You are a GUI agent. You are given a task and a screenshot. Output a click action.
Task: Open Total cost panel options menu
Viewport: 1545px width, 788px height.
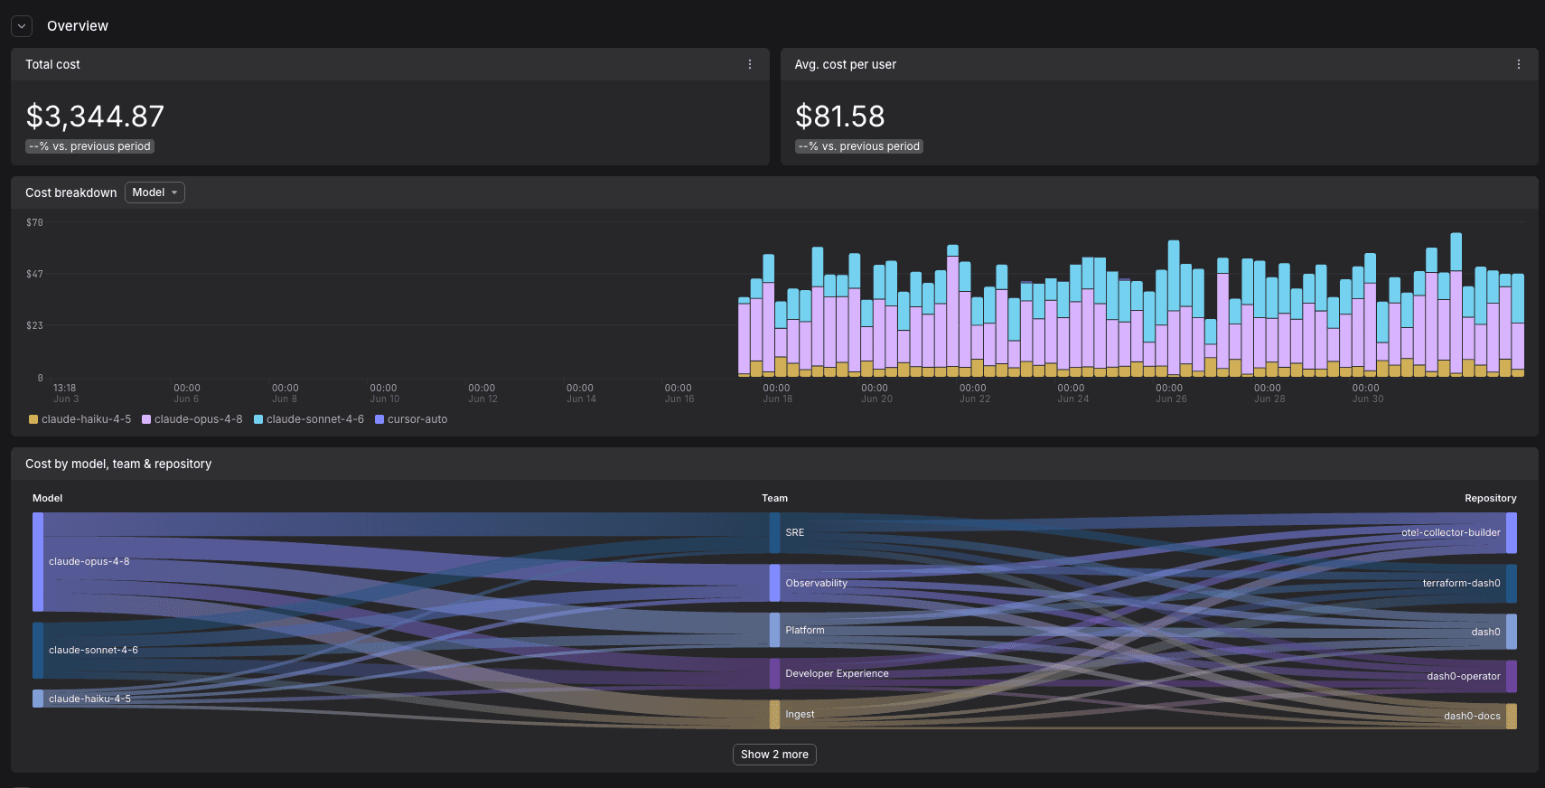click(750, 64)
